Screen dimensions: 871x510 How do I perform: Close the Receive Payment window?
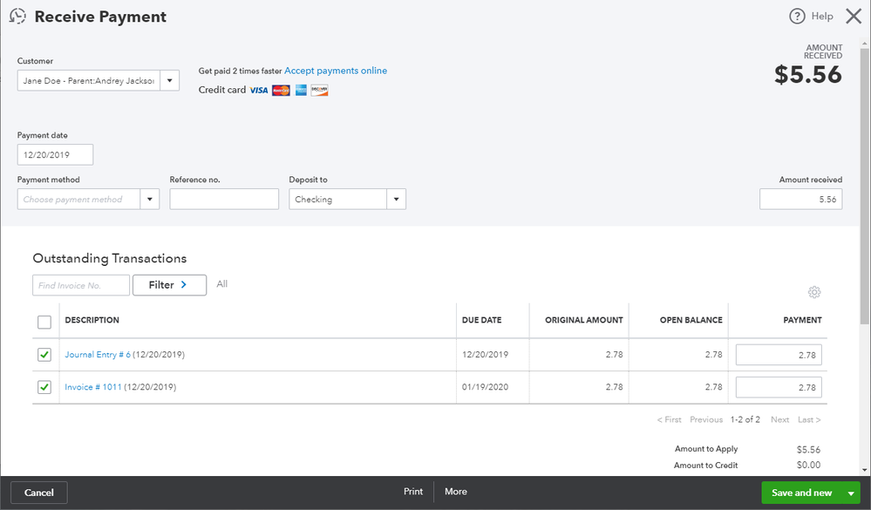click(x=854, y=16)
